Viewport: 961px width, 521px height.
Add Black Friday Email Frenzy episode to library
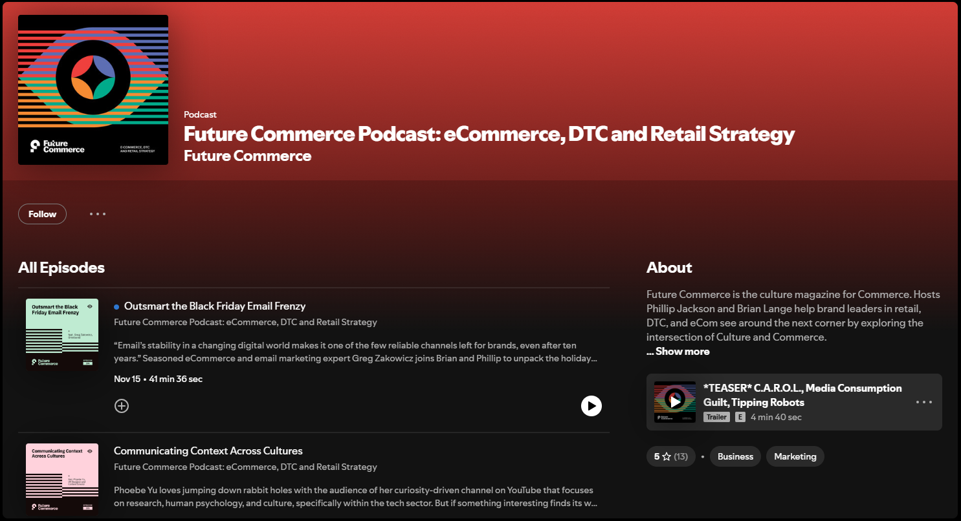click(x=122, y=405)
